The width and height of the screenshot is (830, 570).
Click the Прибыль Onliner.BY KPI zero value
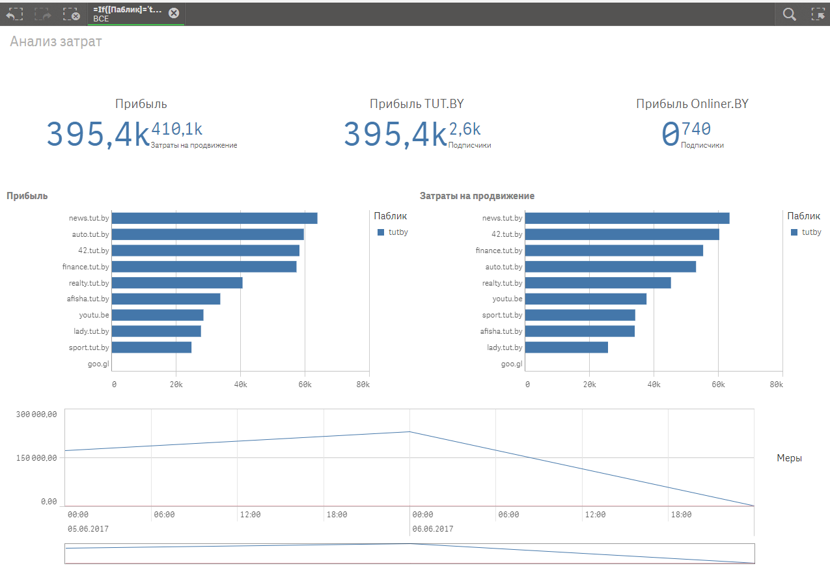click(670, 134)
